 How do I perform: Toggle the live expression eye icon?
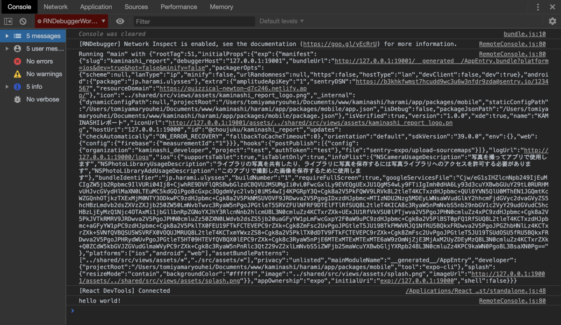120,21
